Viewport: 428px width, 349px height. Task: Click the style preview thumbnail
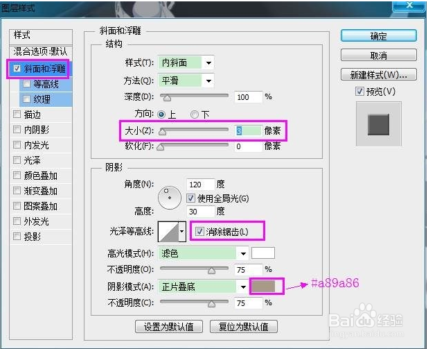(379, 124)
